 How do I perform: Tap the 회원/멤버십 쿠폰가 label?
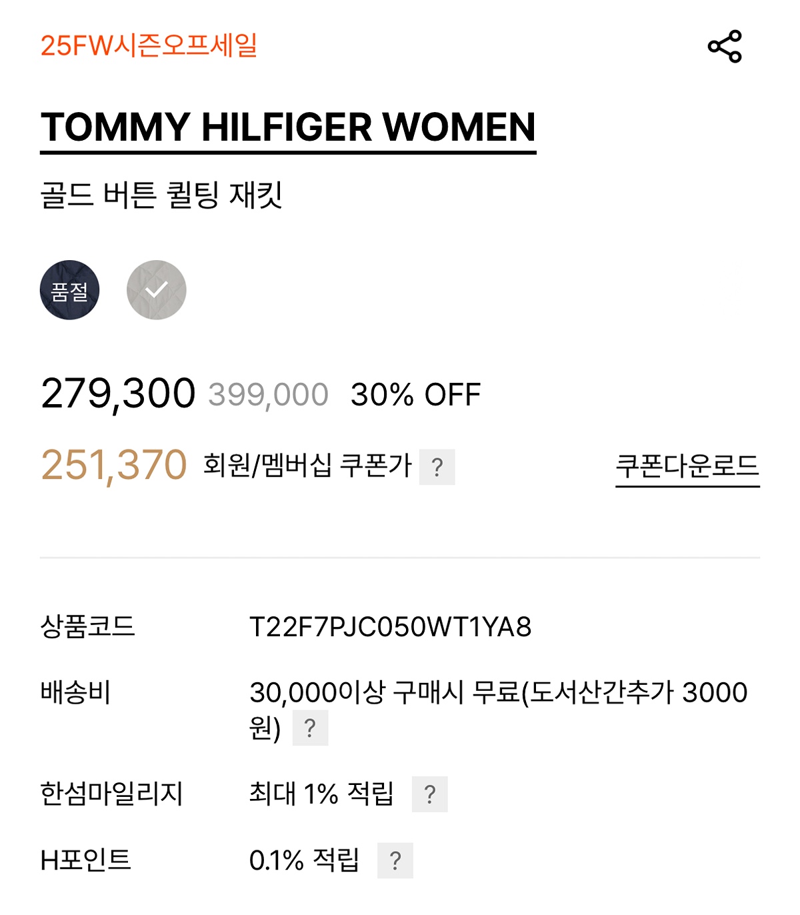(307, 466)
